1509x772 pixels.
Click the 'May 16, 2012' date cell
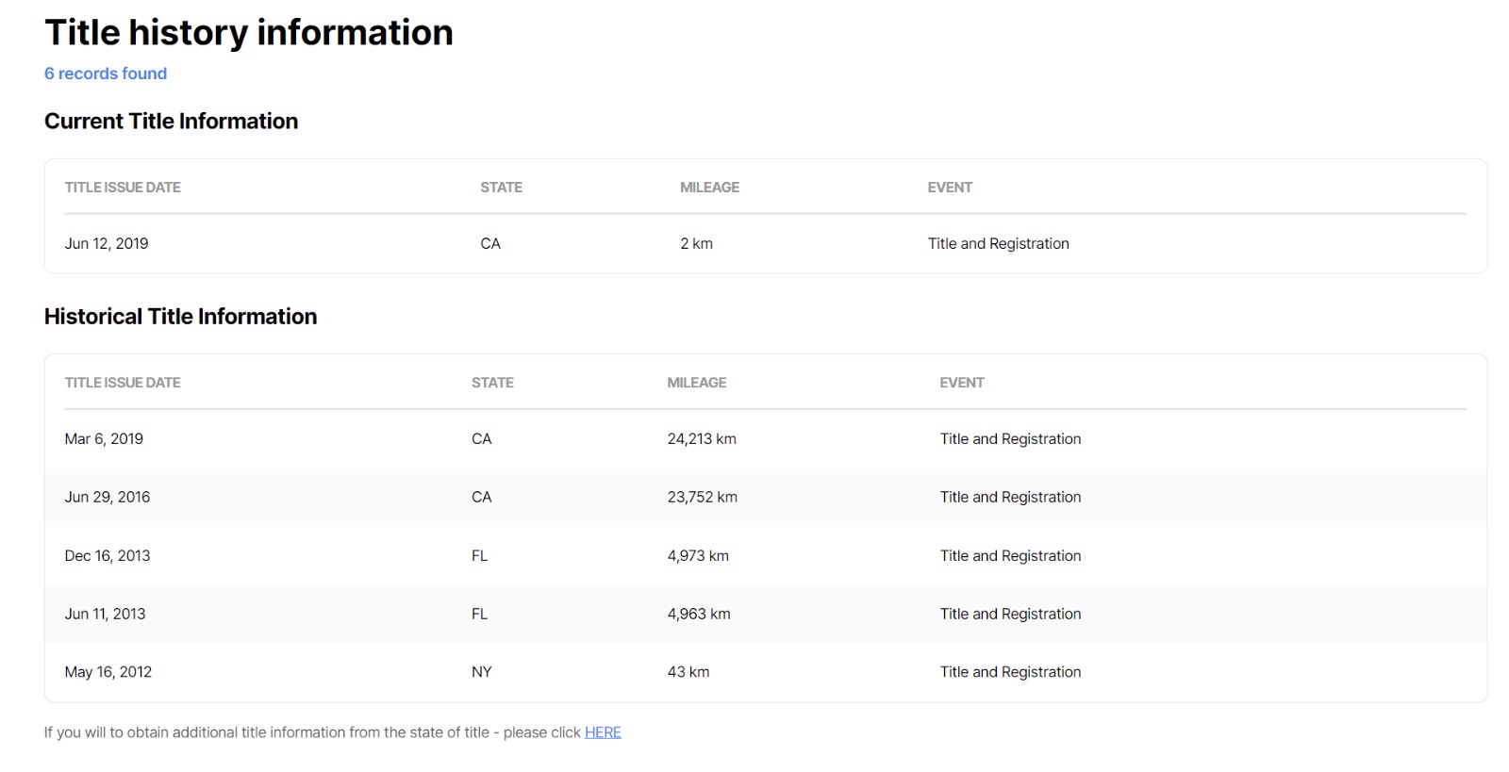pyautogui.click(x=108, y=672)
